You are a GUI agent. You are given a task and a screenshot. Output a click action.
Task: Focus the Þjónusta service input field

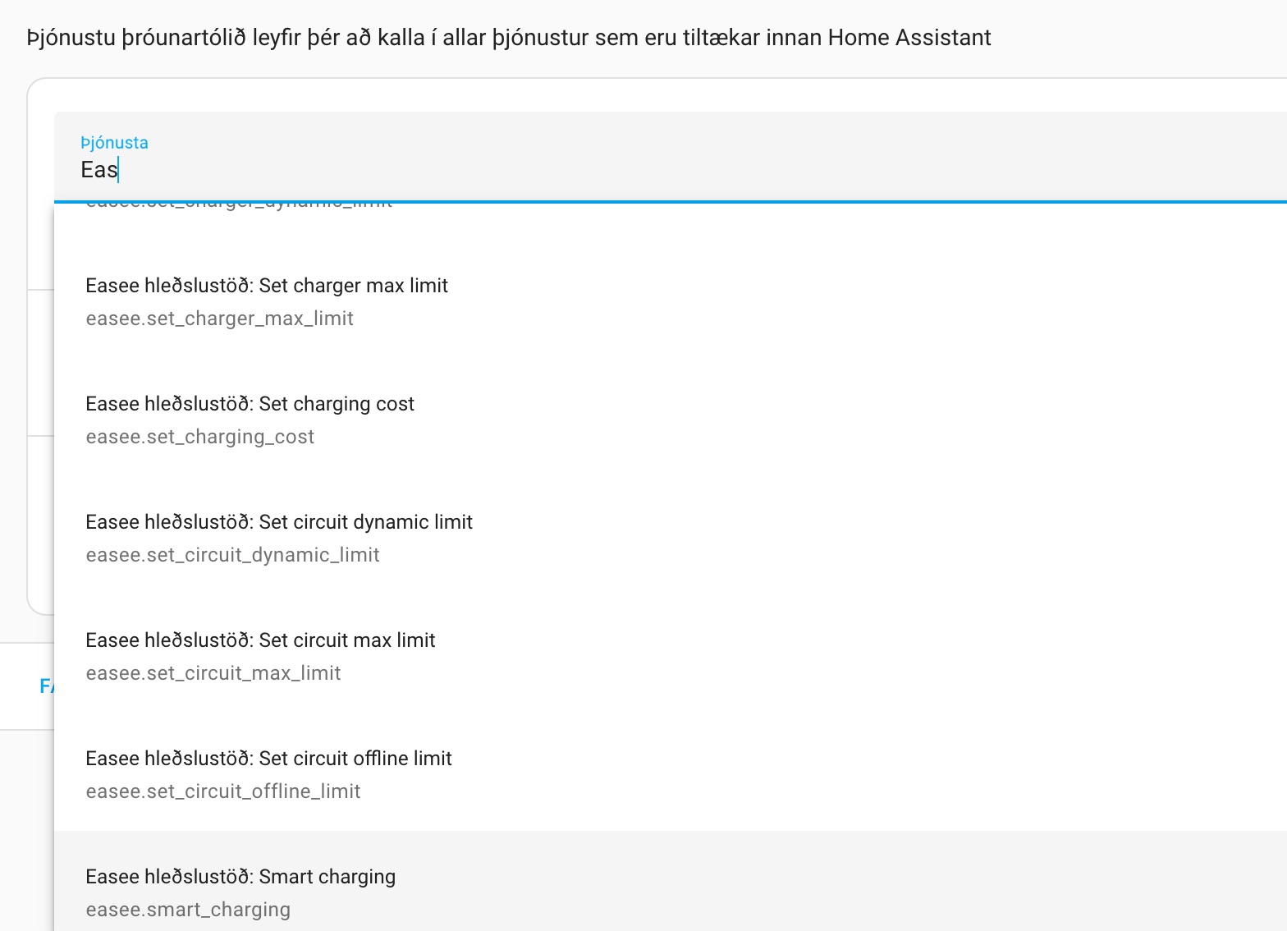[671, 157]
